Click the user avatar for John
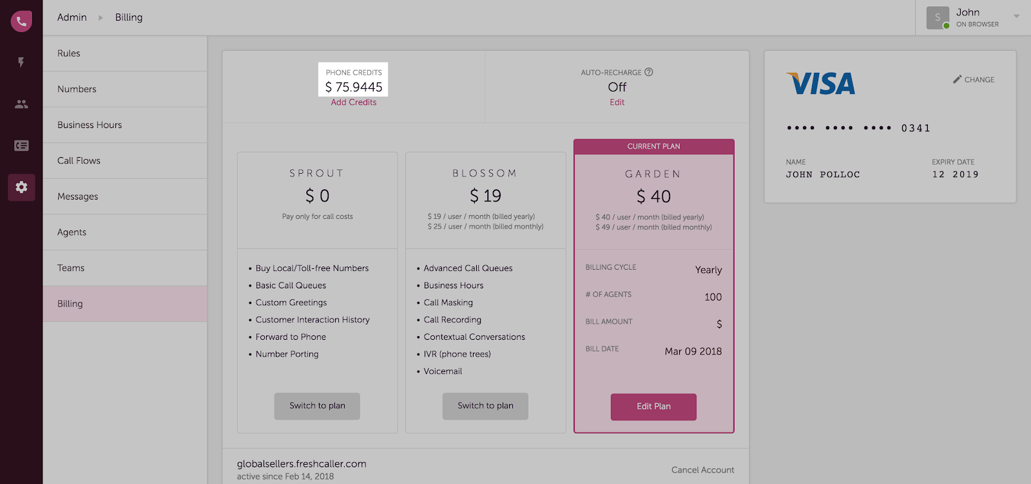1031x484 pixels. pos(938,18)
